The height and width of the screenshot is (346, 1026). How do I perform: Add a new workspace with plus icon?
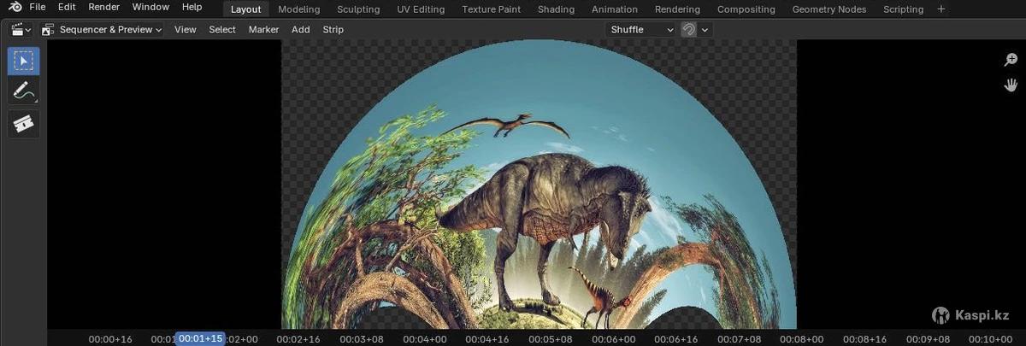tap(941, 9)
